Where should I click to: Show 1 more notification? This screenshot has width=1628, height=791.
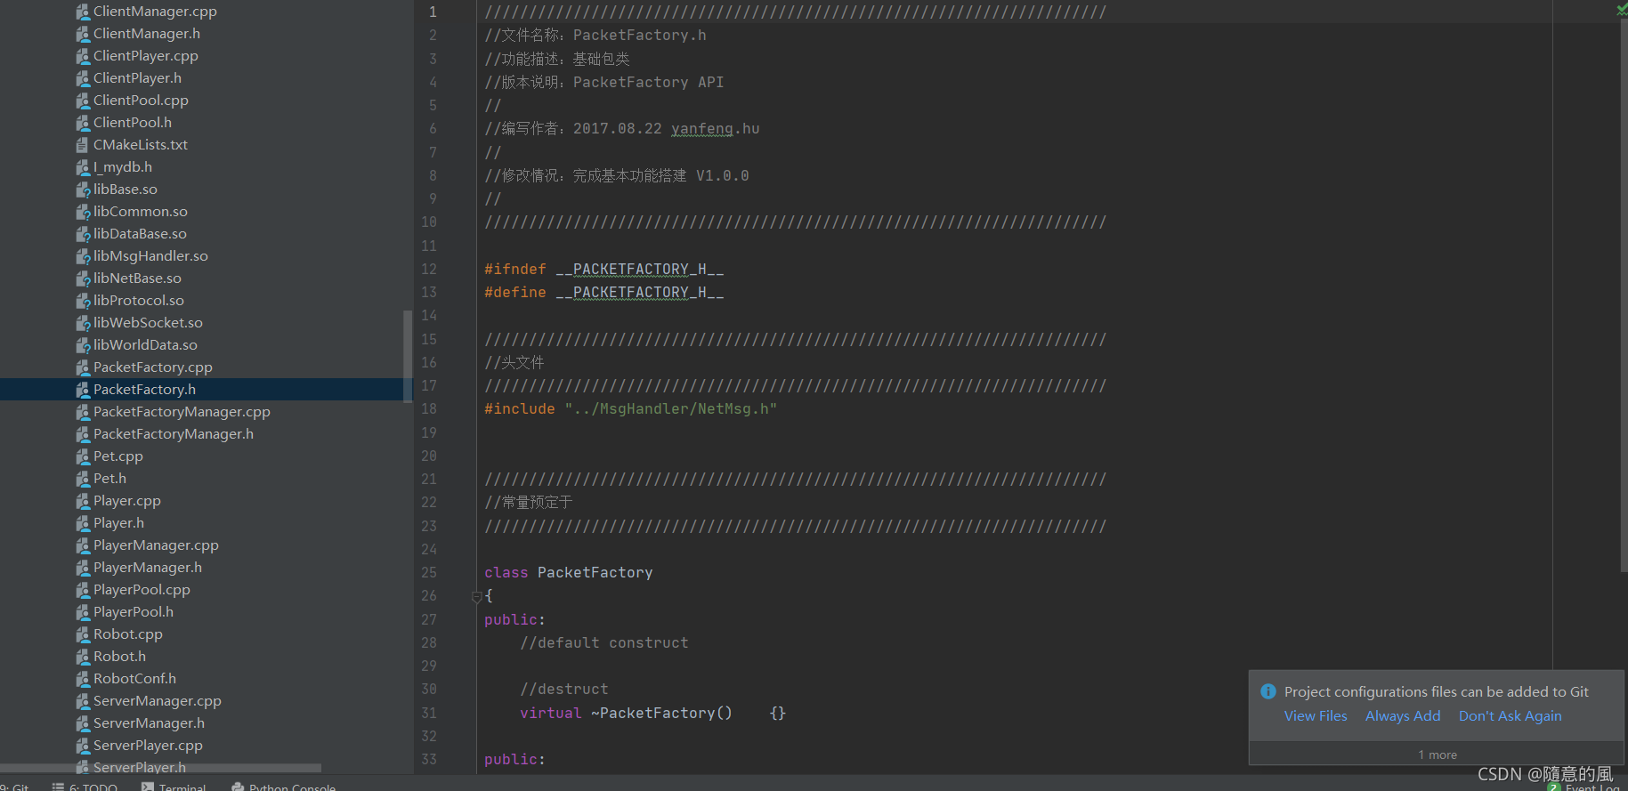click(x=1437, y=755)
